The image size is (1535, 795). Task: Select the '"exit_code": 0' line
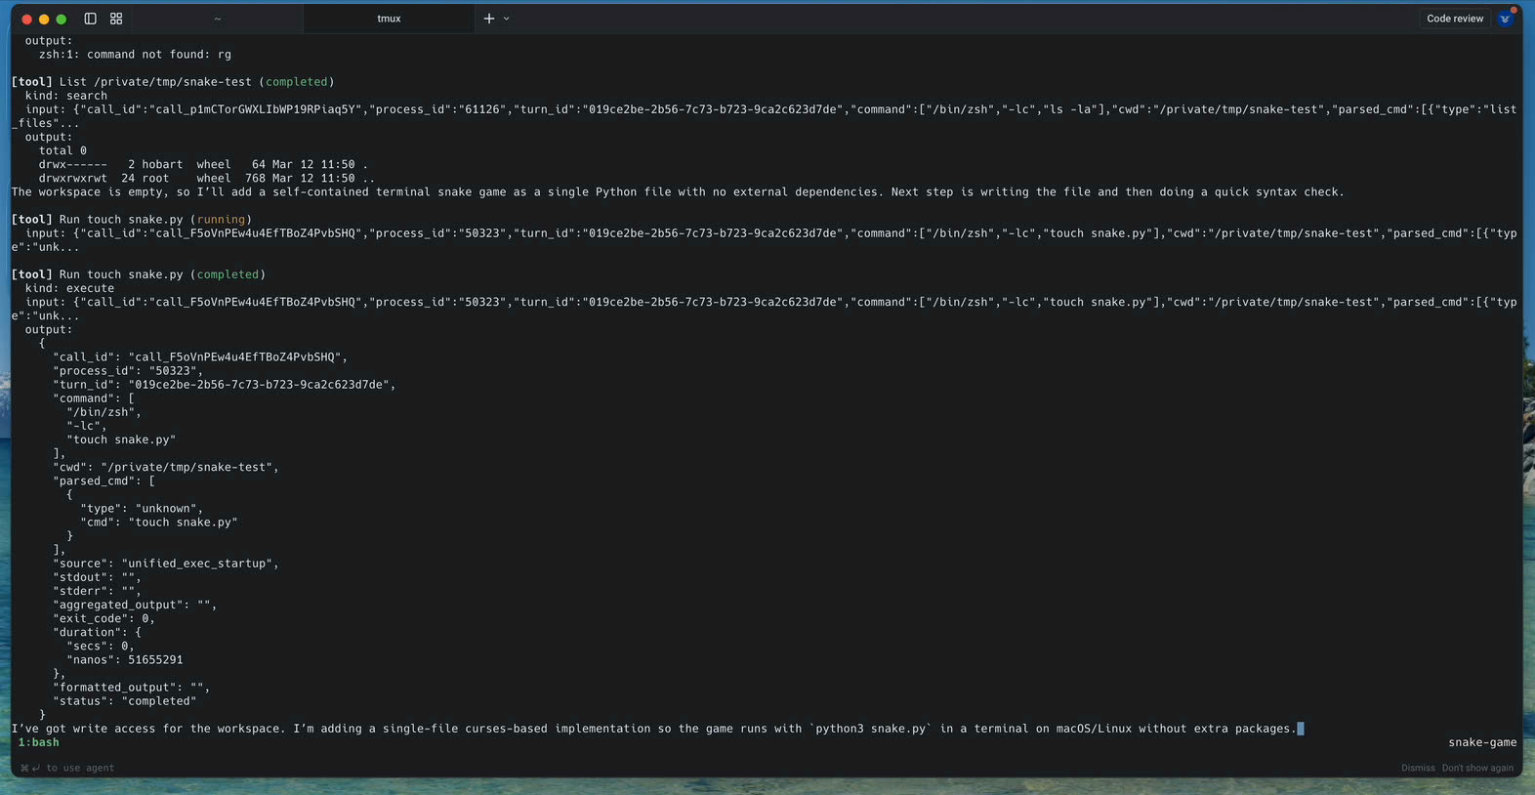coord(104,618)
